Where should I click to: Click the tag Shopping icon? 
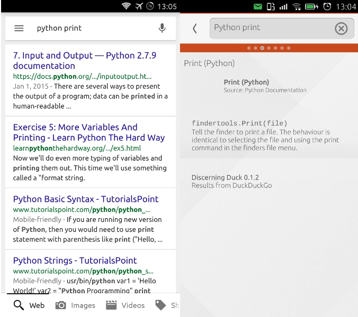click(160, 305)
